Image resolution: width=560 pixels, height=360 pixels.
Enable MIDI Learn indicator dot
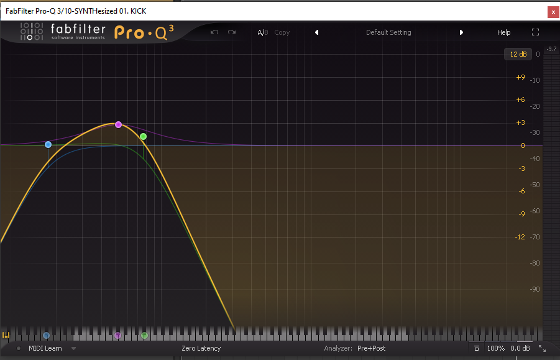click(19, 349)
